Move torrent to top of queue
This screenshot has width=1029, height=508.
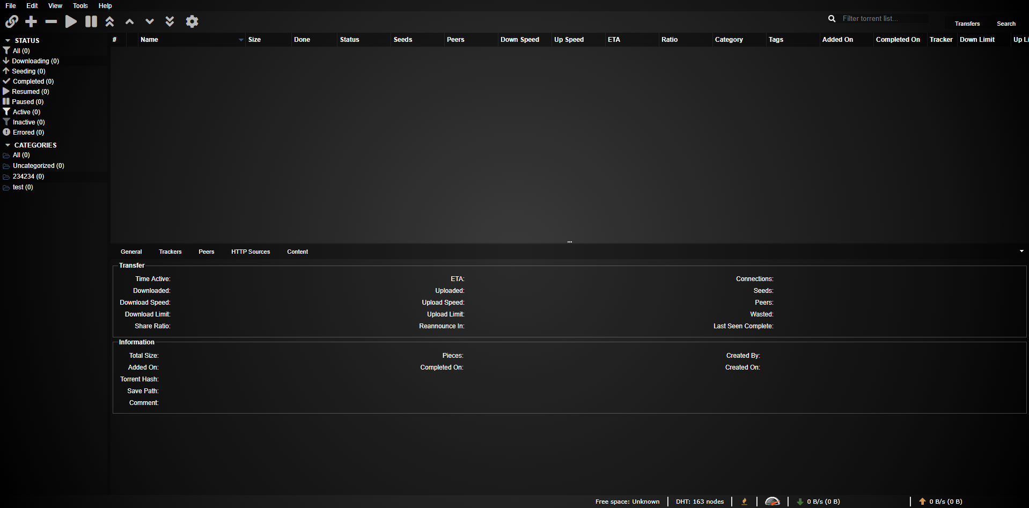point(109,21)
